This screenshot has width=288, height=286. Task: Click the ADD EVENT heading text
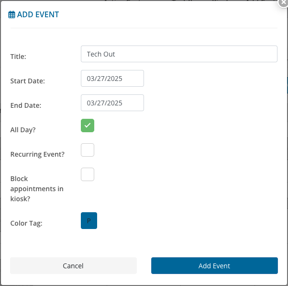click(x=38, y=15)
